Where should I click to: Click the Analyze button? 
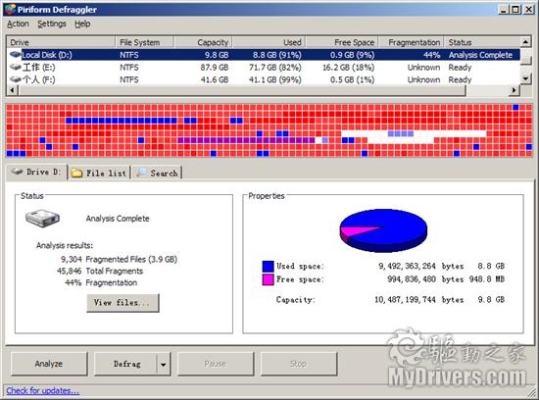49,364
